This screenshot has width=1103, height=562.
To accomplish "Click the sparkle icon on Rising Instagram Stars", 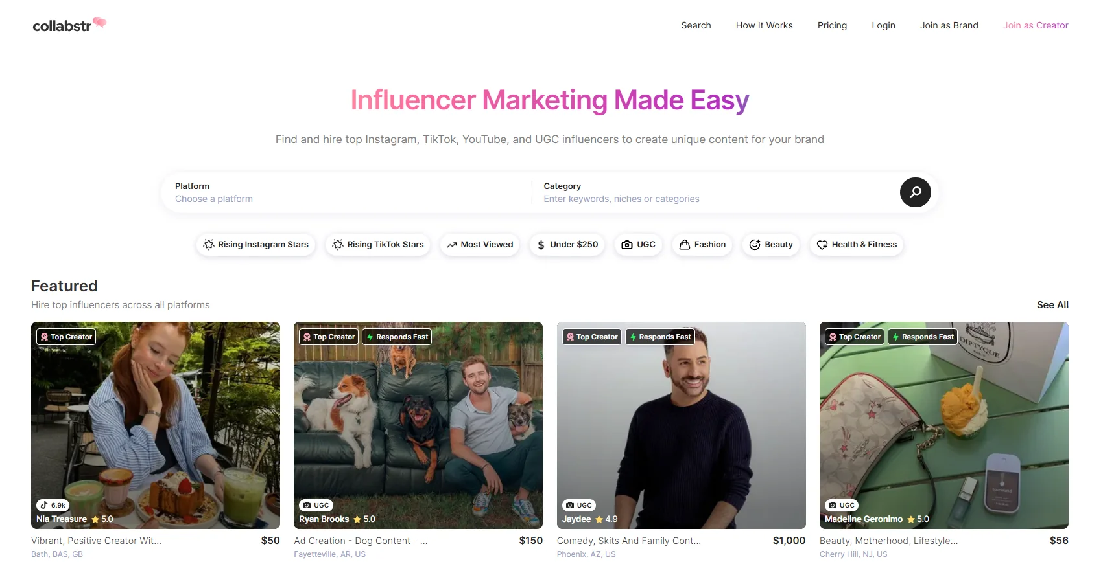I will [209, 245].
